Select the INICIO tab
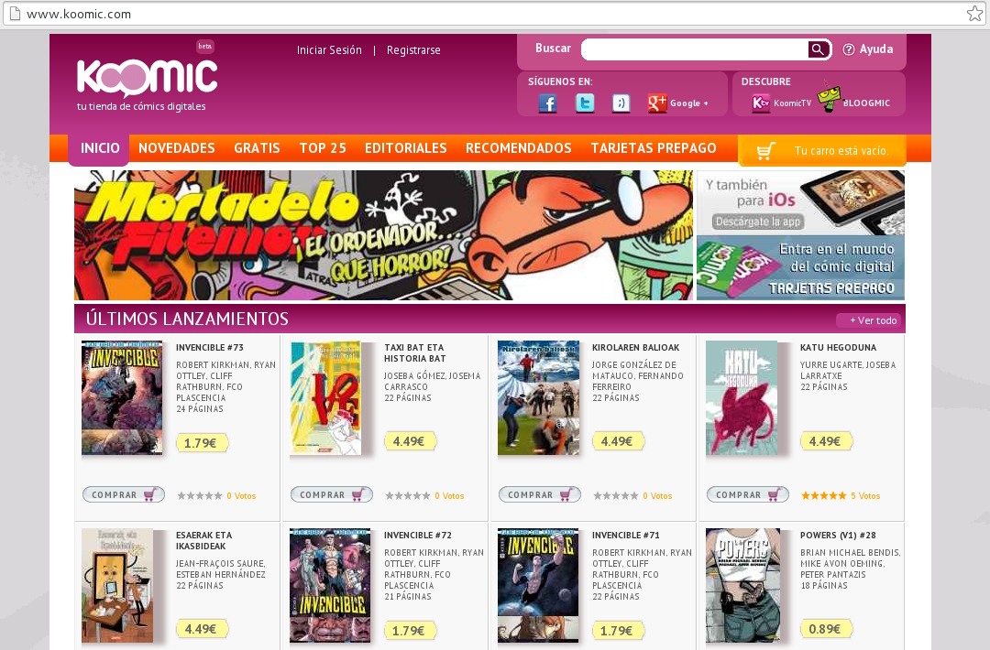The width and height of the screenshot is (990, 650). click(x=100, y=148)
